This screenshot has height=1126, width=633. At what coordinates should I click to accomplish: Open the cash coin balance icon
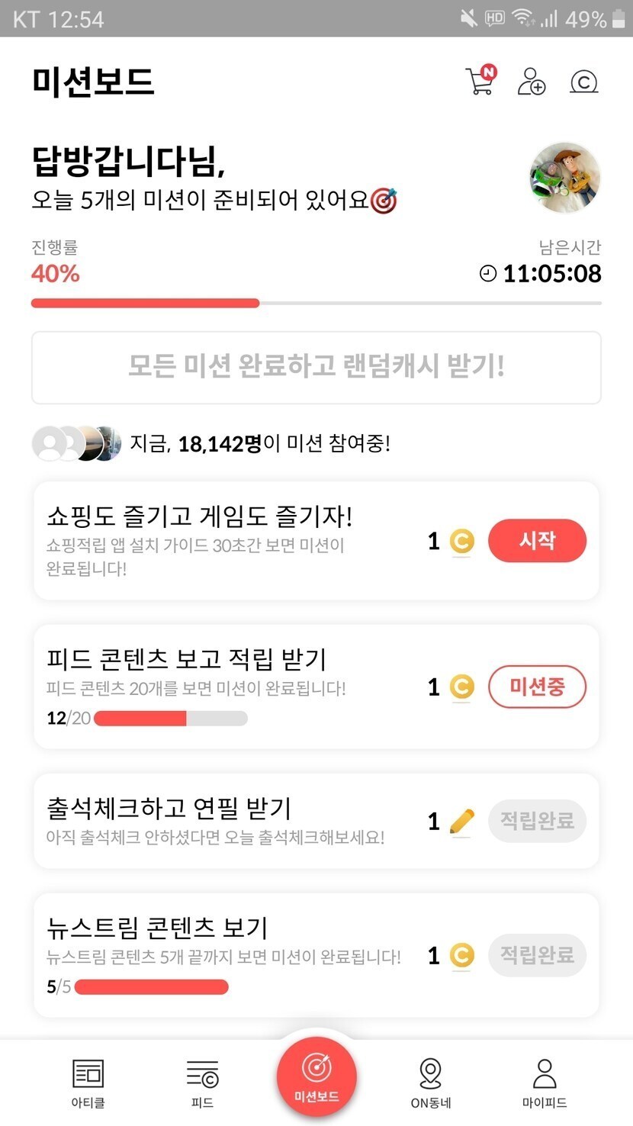pyautogui.click(x=583, y=82)
